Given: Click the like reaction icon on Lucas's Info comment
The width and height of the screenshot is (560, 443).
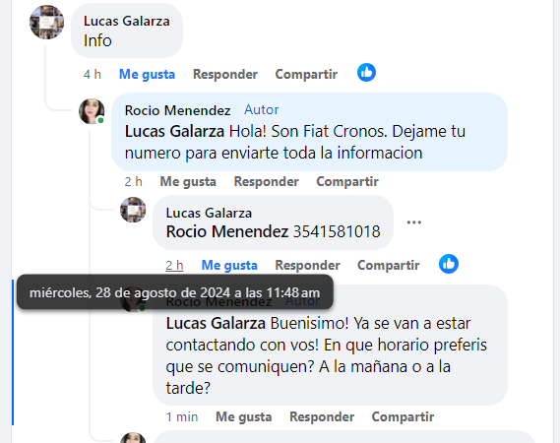Looking at the screenshot, I should point(366,73).
